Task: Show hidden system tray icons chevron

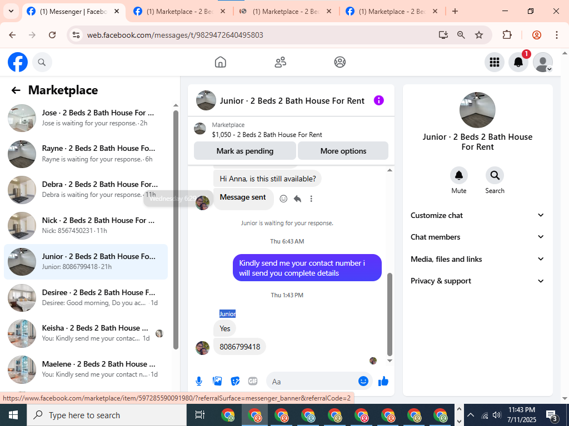Action: coord(470,415)
